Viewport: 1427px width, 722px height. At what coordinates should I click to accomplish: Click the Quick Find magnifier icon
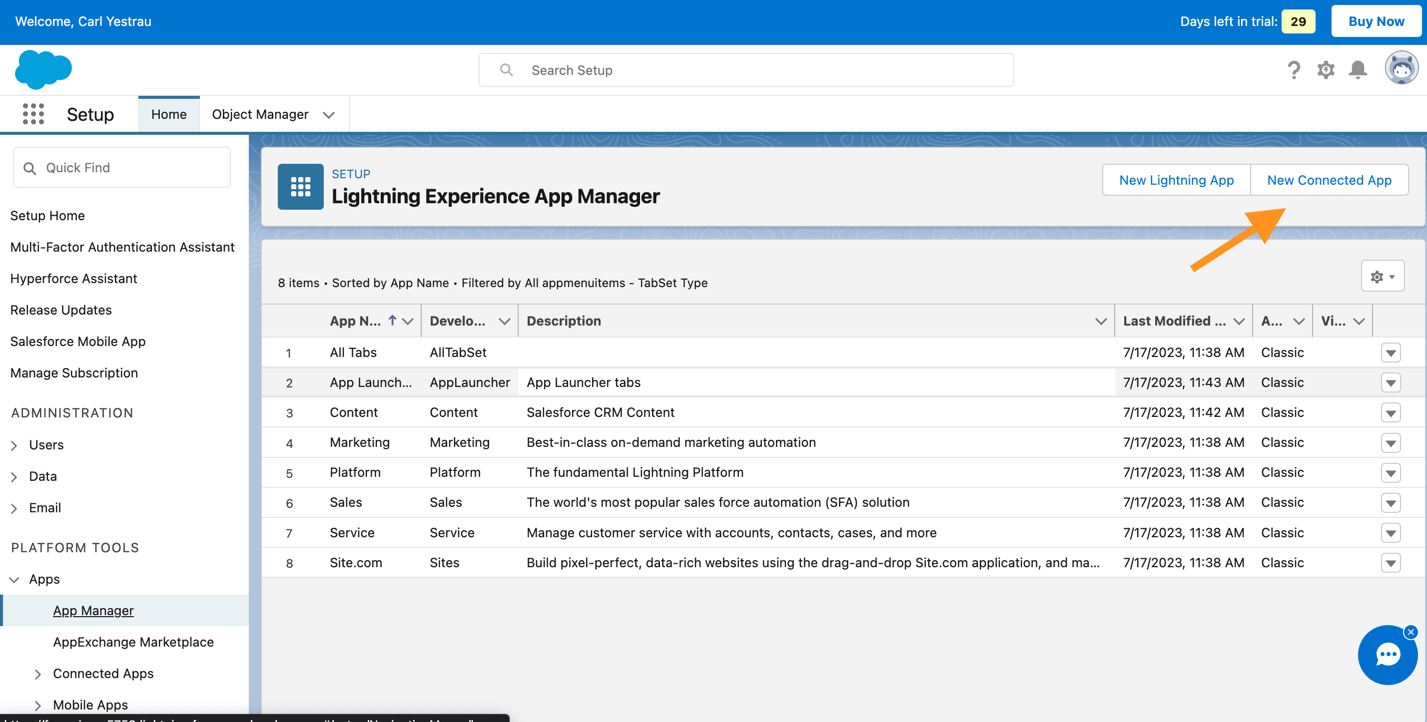[x=30, y=168]
